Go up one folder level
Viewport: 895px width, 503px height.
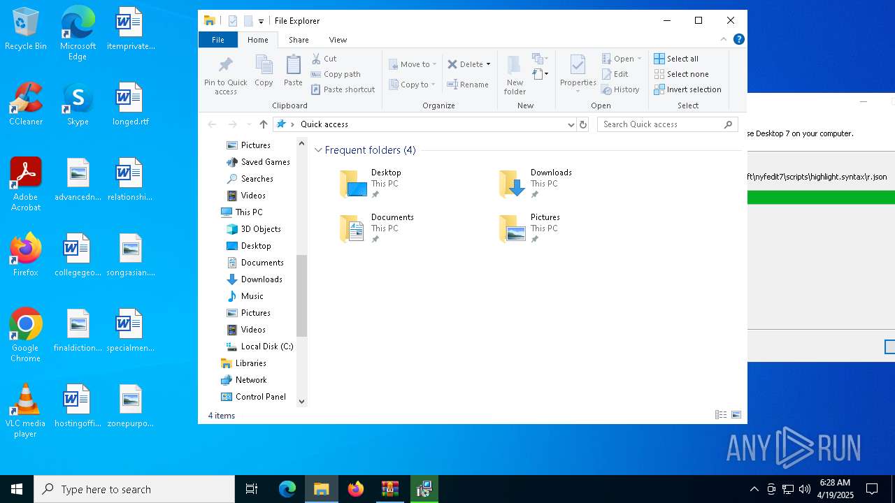[264, 124]
